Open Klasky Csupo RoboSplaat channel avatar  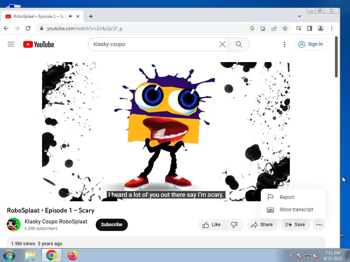(x=14, y=224)
